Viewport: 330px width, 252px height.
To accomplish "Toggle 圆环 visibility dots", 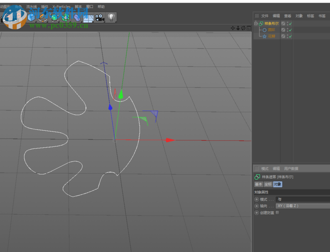I will point(287,30).
